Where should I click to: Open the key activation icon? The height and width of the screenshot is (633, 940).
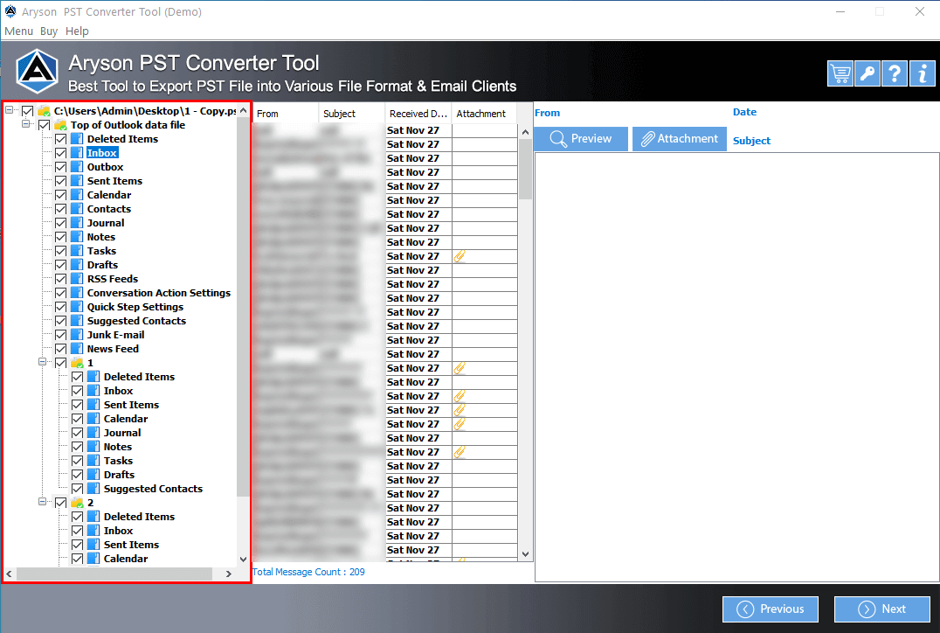tap(867, 73)
